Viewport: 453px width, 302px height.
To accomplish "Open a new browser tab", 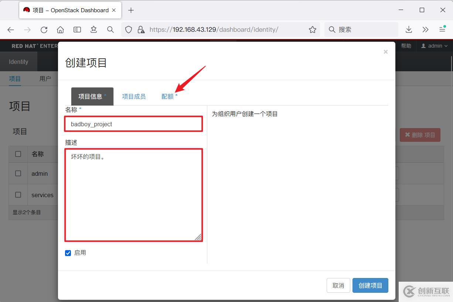I will 131,10.
